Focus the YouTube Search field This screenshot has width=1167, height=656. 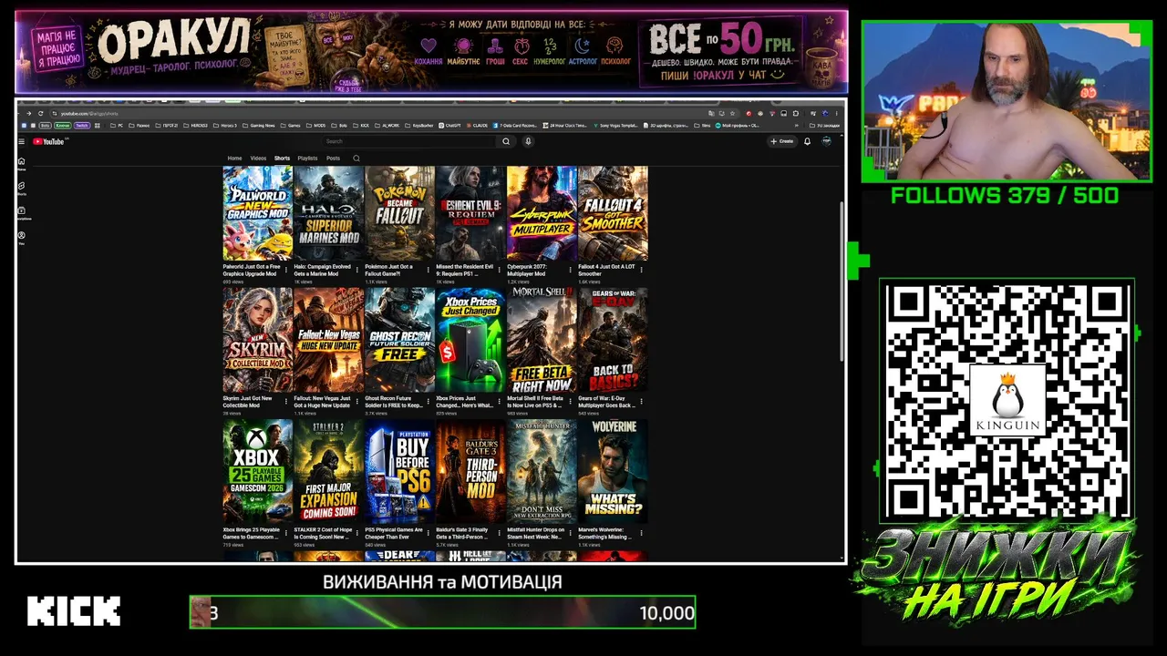pyautogui.click(x=410, y=141)
